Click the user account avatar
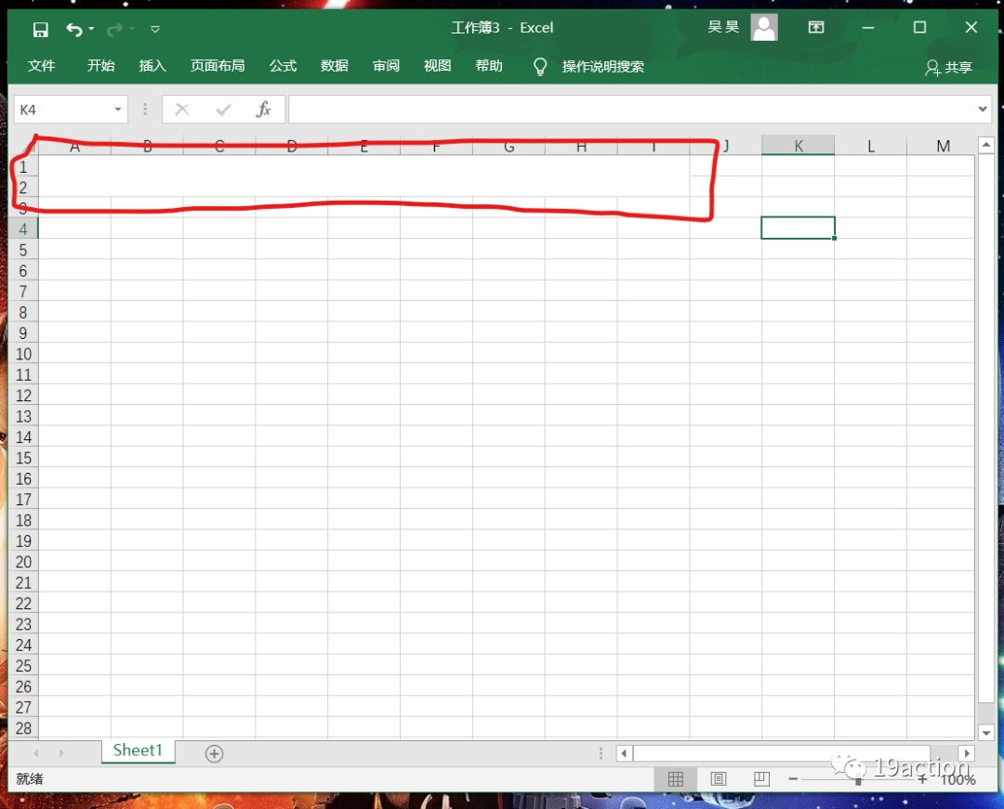Viewport: 1004px width, 809px height. click(x=764, y=28)
